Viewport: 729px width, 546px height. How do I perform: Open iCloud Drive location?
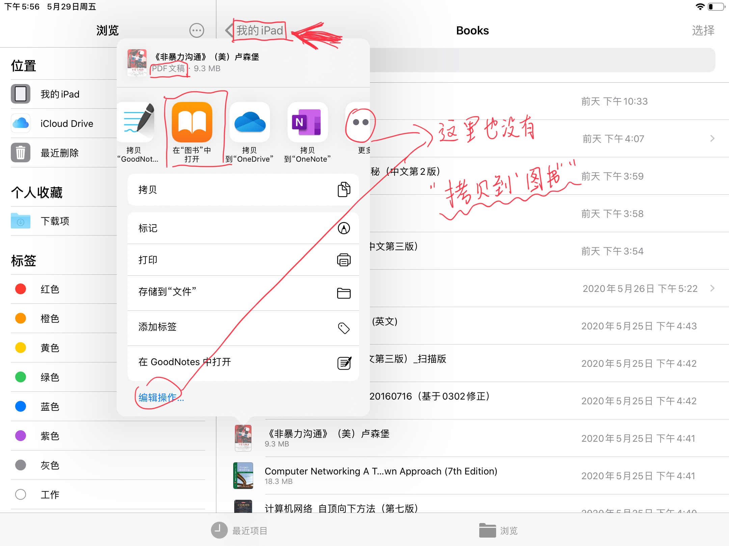pyautogui.click(x=66, y=124)
